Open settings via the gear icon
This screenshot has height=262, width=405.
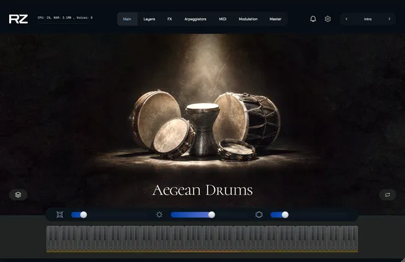point(327,19)
